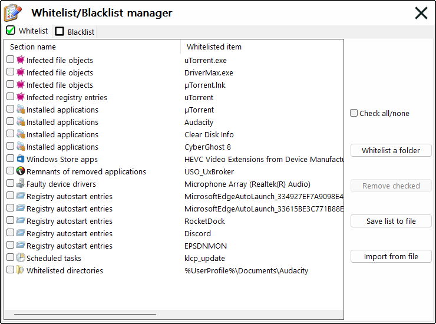
Task: Select Scheduled tasks section label
Action: [54, 259]
